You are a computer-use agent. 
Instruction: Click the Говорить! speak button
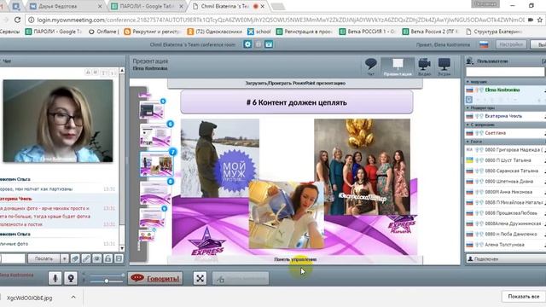pos(155,278)
